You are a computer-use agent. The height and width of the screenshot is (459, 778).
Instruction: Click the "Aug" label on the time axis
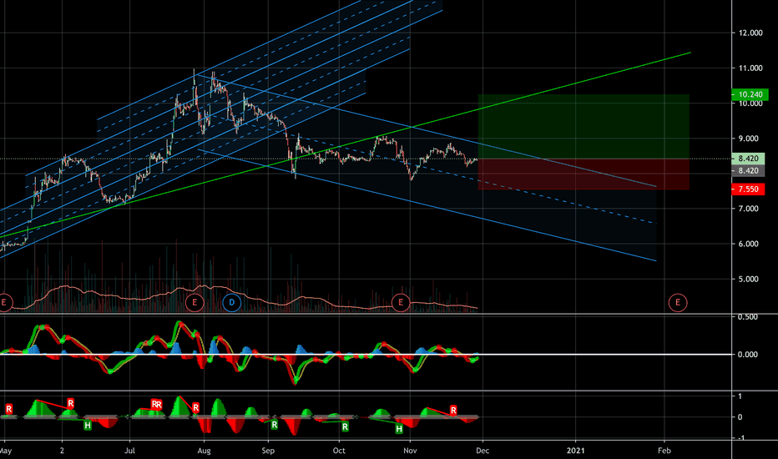(204, 451)
